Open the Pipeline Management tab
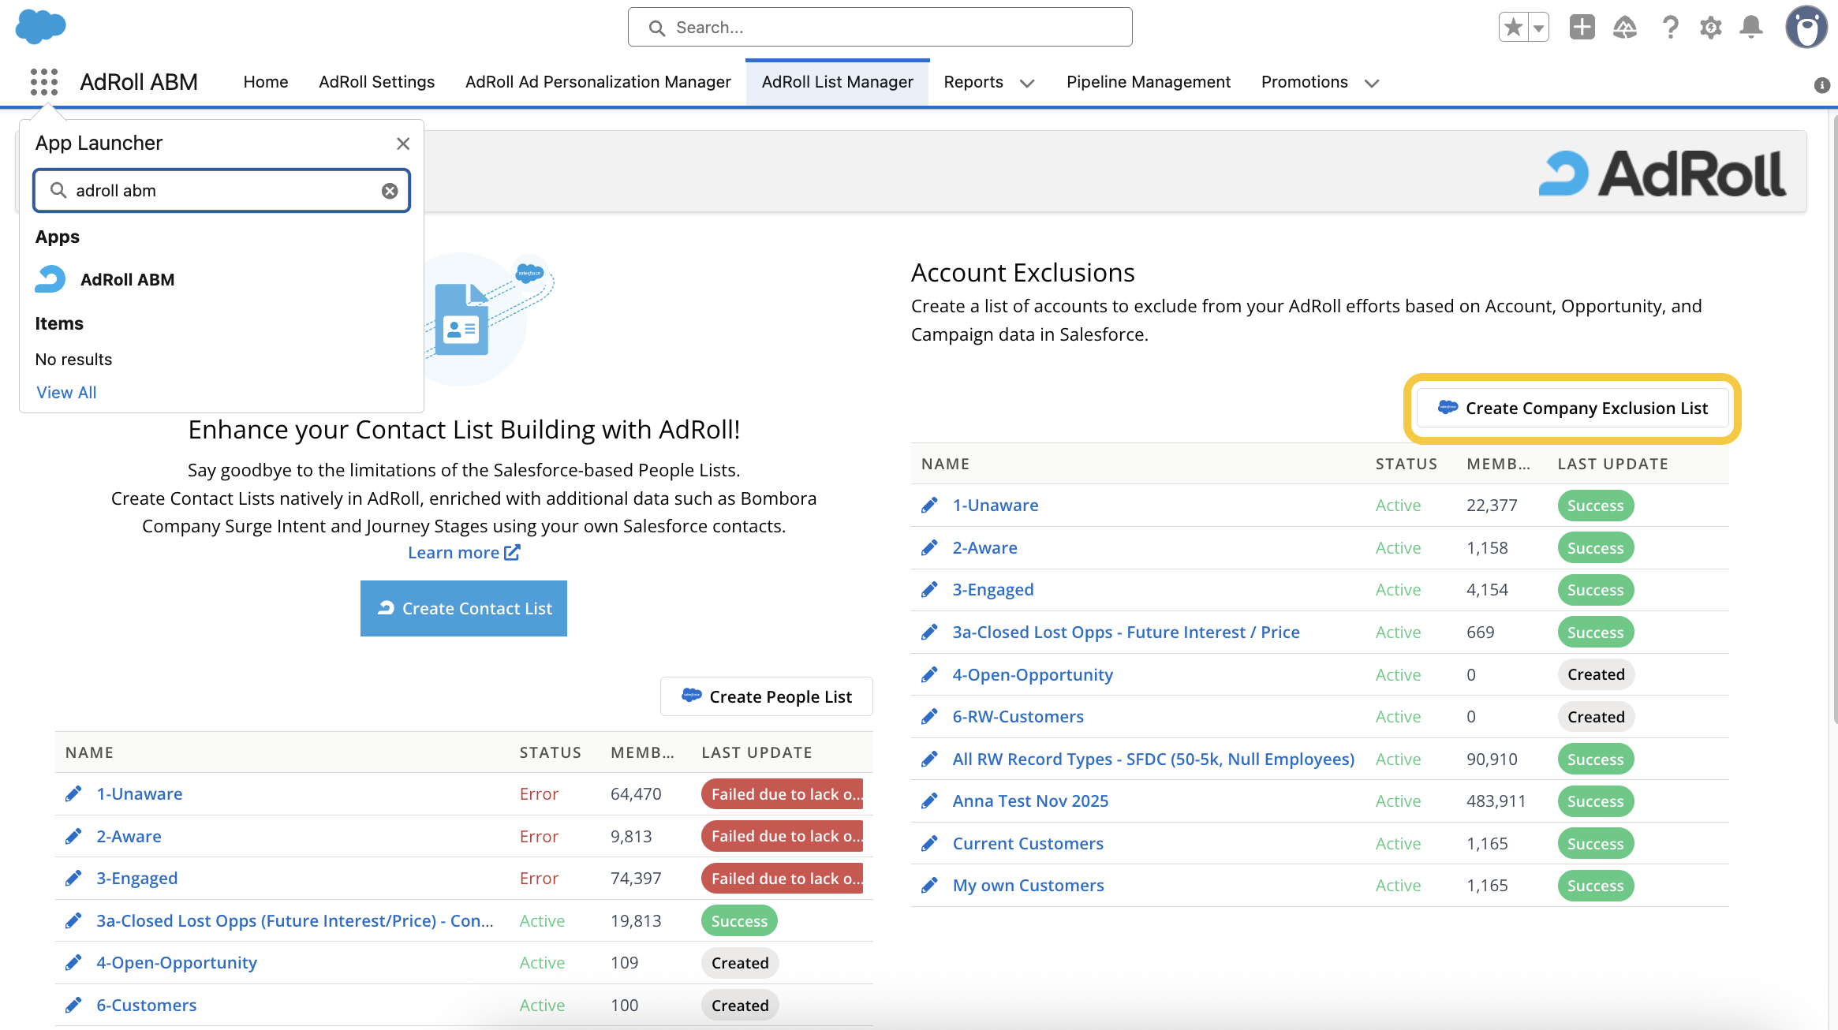This screenshot has width=1838, height=1030. click(x=1148, y=82)
